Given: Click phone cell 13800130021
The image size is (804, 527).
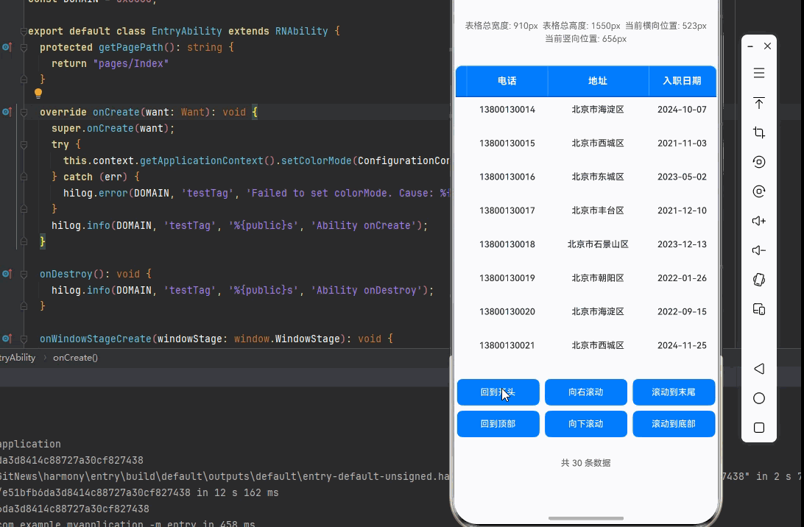Looking at the screenshot, I should click(507, 345).
